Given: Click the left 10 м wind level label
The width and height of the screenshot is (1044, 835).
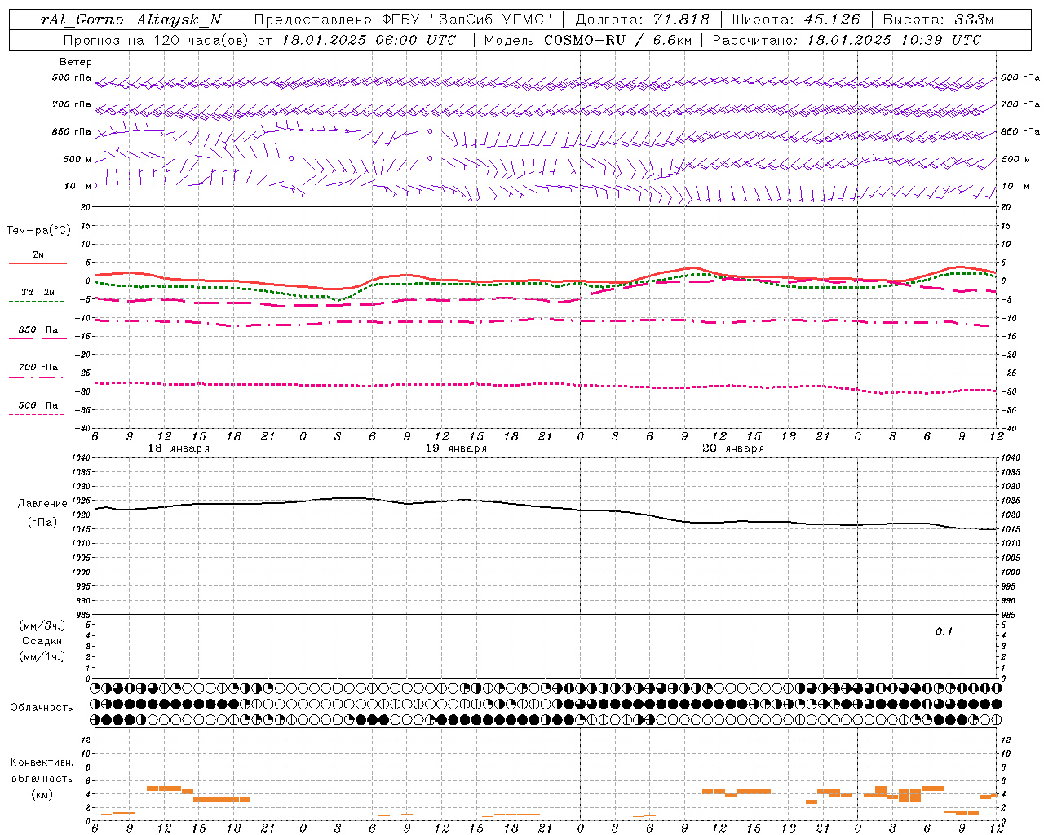Looking at the screenshot, I should [x=77, y=186].
